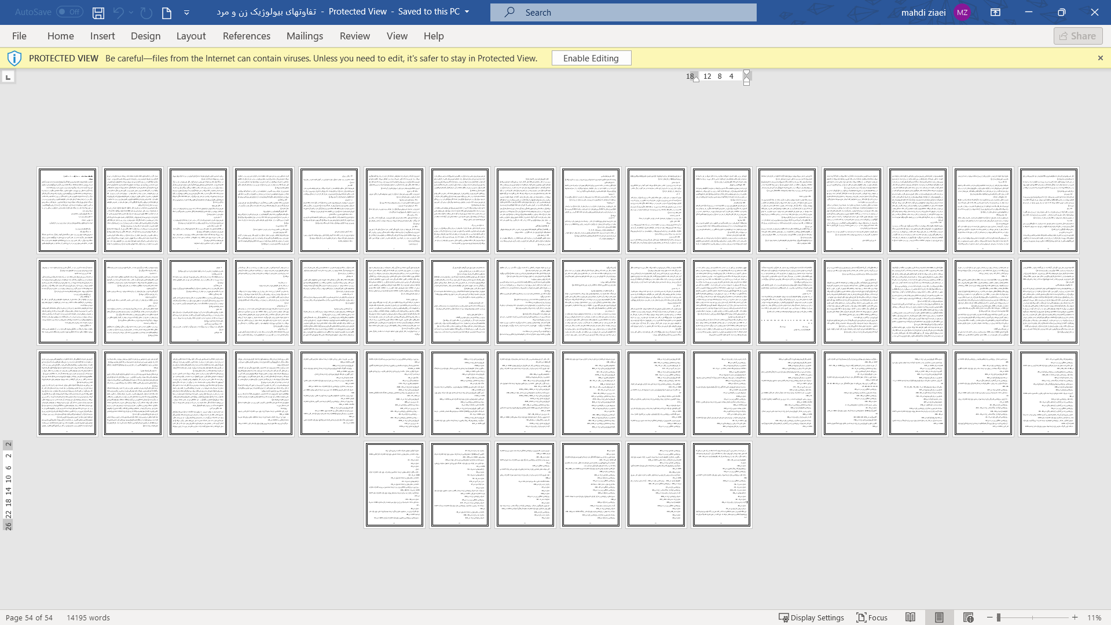
Task: Select the first page thumbnail in top row
Action: pos(67,210)
